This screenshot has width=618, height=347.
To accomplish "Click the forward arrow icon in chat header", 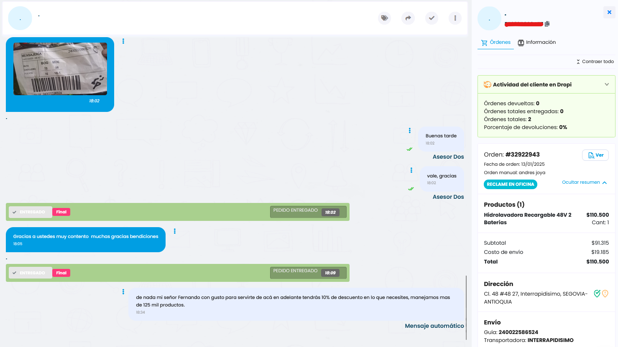I will coord(408,18).
